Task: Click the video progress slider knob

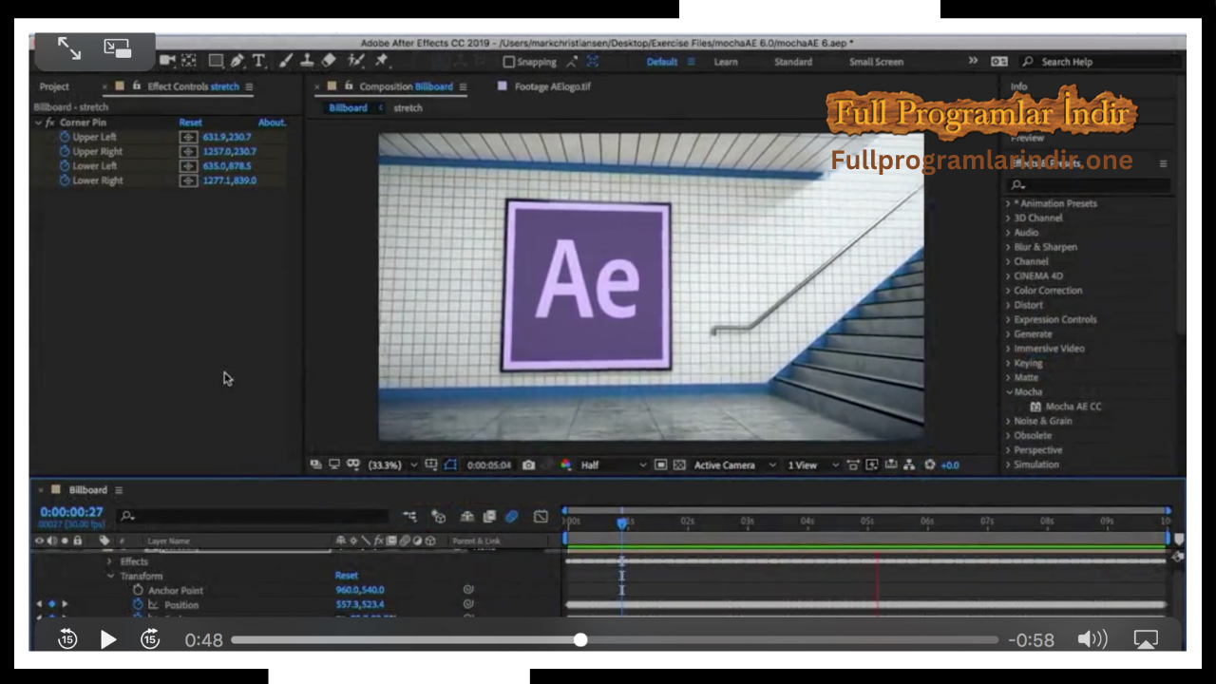Action: click(580, 639)
